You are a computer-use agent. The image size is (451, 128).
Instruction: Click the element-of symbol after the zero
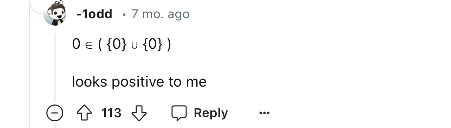tap(88, 45)
